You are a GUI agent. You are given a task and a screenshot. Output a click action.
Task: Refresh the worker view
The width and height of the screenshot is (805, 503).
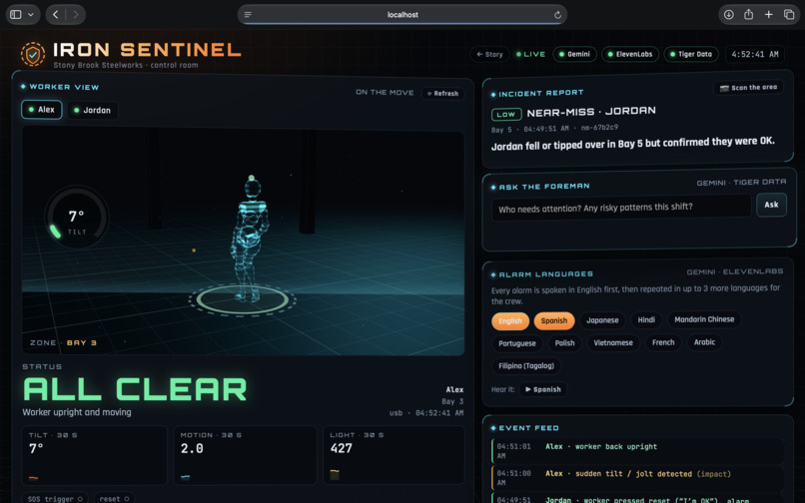tap(443, 94)
